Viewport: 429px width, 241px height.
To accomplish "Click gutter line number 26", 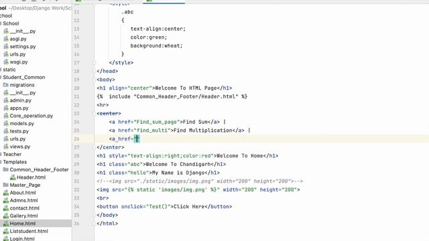I will tap(76, 139).
